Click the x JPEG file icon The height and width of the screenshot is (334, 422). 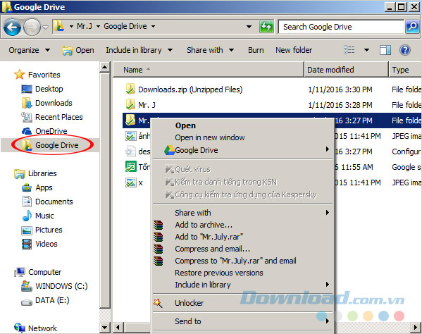pyautogui.click(x=131, y=183)
